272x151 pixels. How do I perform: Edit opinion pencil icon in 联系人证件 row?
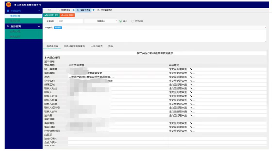coord(191,96)
